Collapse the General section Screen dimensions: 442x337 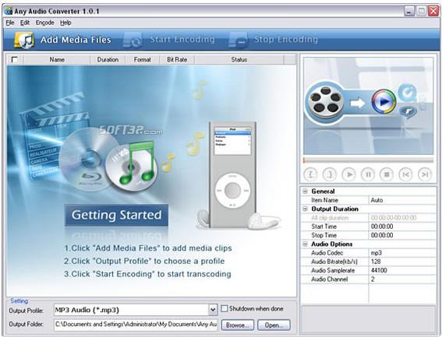click(x=305, y=191)
